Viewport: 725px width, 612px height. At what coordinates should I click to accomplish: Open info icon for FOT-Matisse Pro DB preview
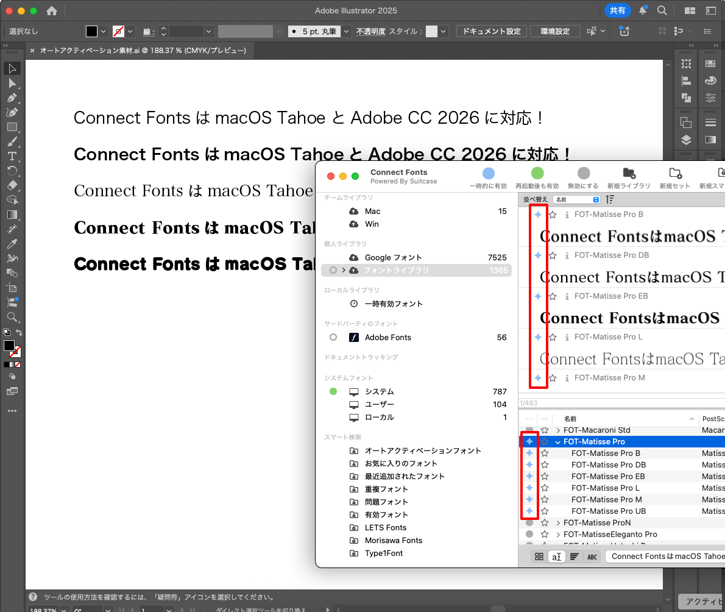coord(567,255)
